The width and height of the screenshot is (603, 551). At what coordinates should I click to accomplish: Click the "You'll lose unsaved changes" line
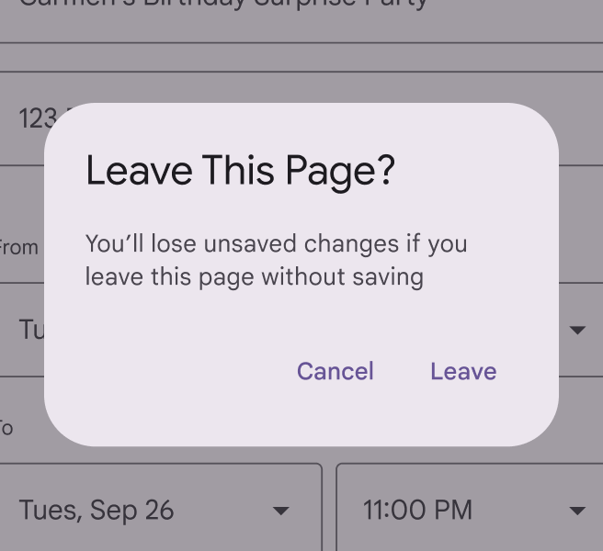click(276, 245)
